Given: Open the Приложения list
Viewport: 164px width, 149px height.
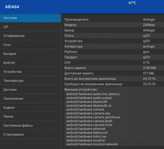Looking at the screenshot, I should point(30,98).
